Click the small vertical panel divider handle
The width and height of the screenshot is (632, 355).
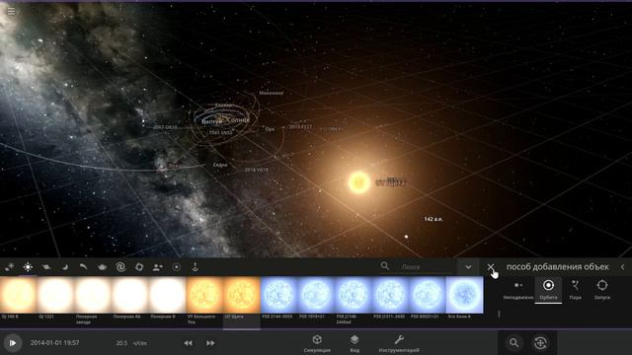[499, 314]
